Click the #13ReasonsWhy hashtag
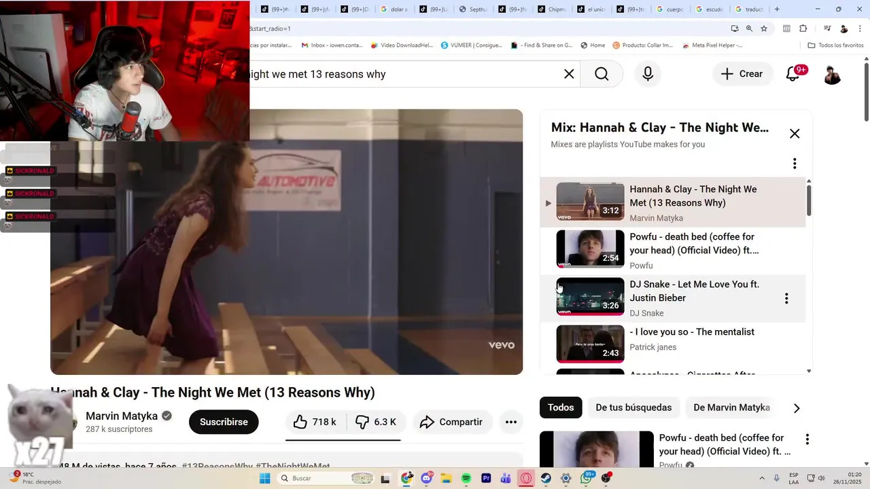870x489 pixels. pyautogui.click(x=217, y=467)
